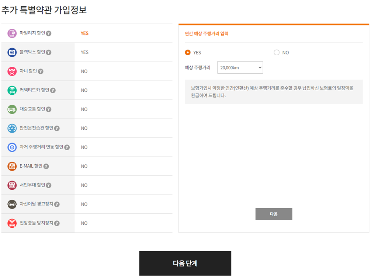The height and width of the screenshot is (280, 371).
Task: Select the 서민우대 할인 row label
Action: [32, 185]
